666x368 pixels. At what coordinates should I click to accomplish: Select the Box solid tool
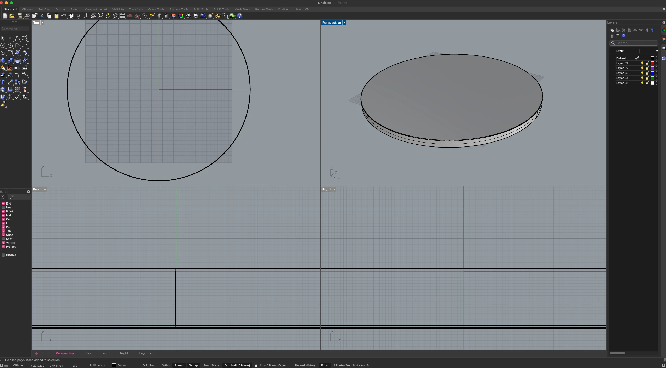pyautogui.click(x=3, y=60)
